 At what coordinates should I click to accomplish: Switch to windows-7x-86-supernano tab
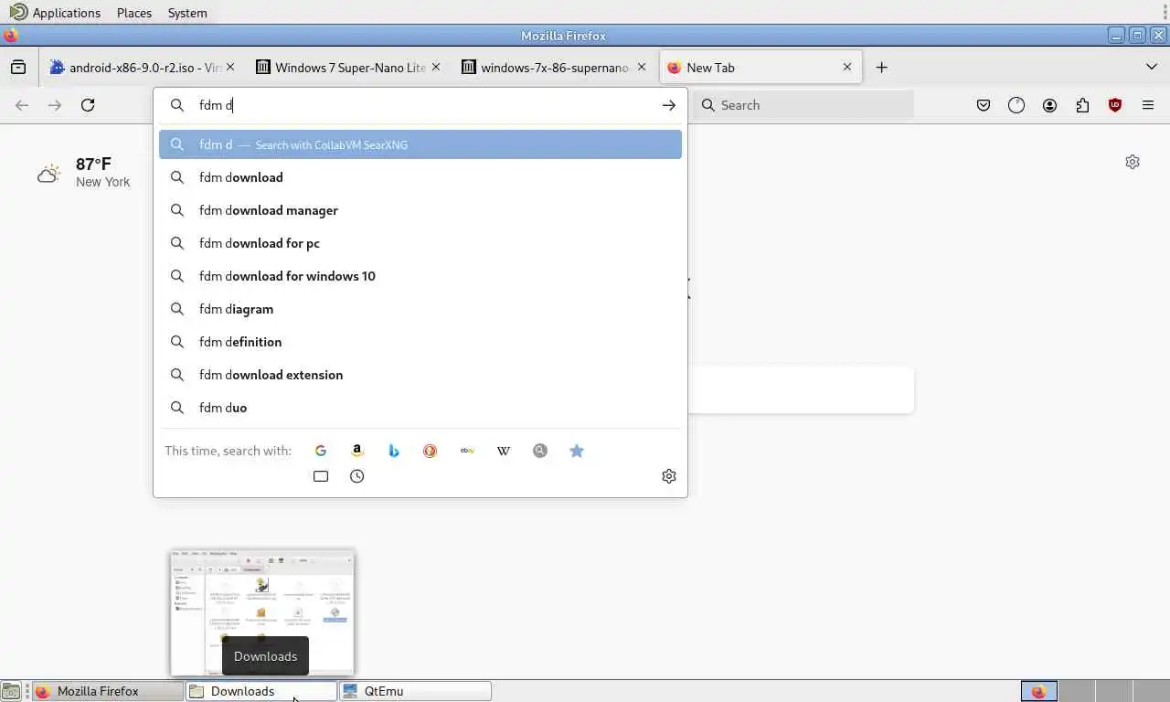[x=553, y=68]
